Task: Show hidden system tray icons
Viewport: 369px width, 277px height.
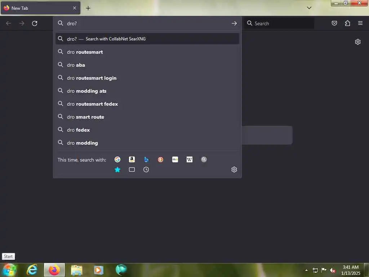Action: (306, 270)
